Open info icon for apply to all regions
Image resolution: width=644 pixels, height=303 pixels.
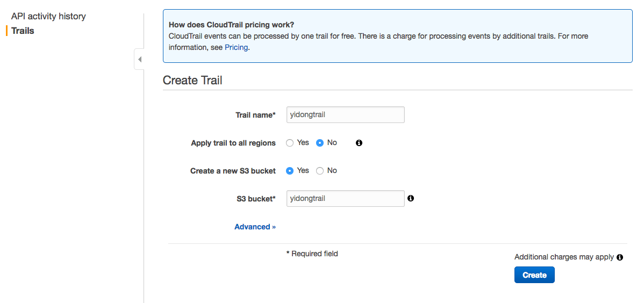click(x=359, y=143)
